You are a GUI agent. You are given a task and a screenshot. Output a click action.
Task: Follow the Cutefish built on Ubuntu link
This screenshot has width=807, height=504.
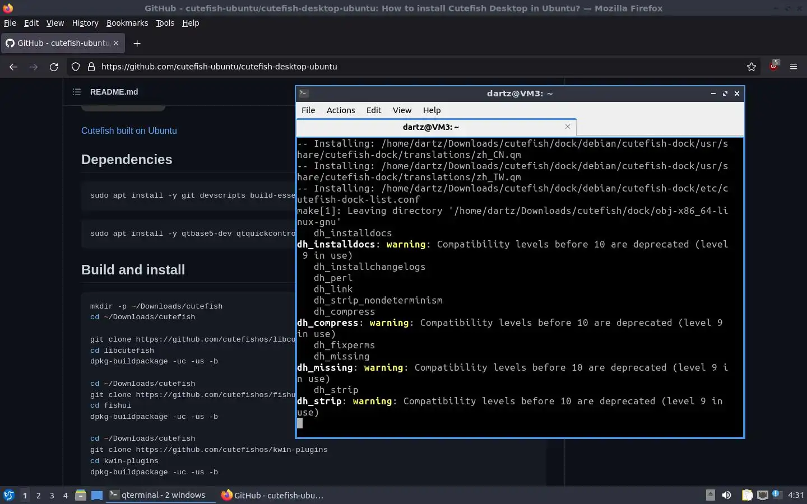click(x=129, y=130)
